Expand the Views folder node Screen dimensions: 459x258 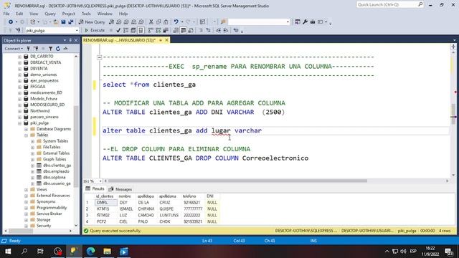pos(26,189)
